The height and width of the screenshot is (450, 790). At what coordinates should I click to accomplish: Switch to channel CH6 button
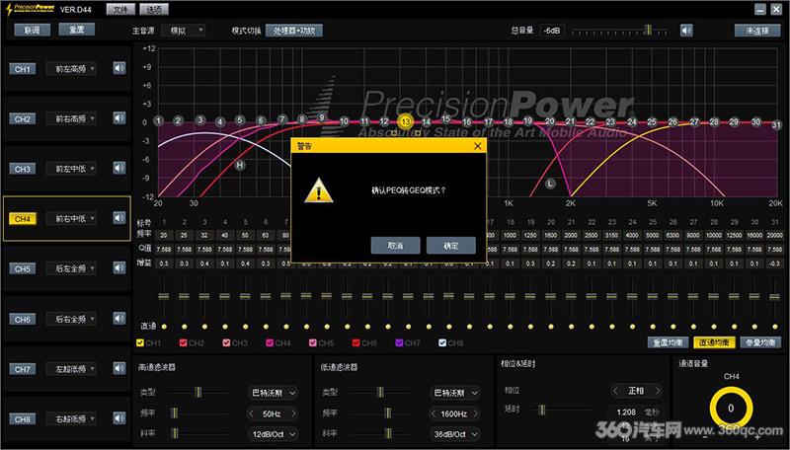(23, 319)
